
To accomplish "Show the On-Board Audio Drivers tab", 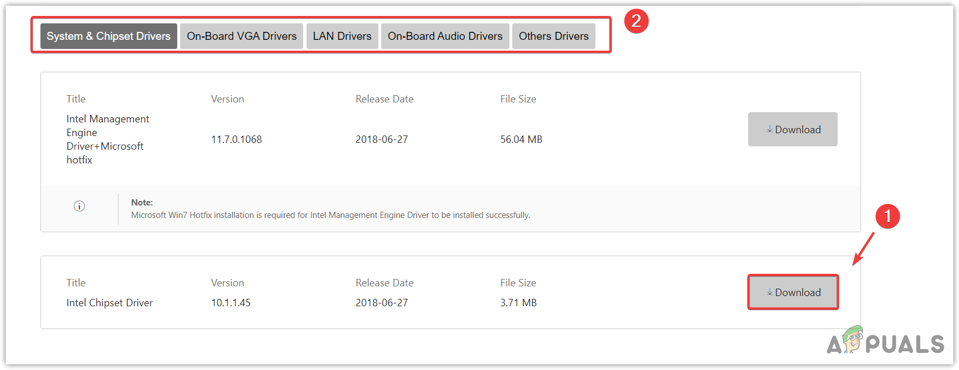I will (445, 36).
